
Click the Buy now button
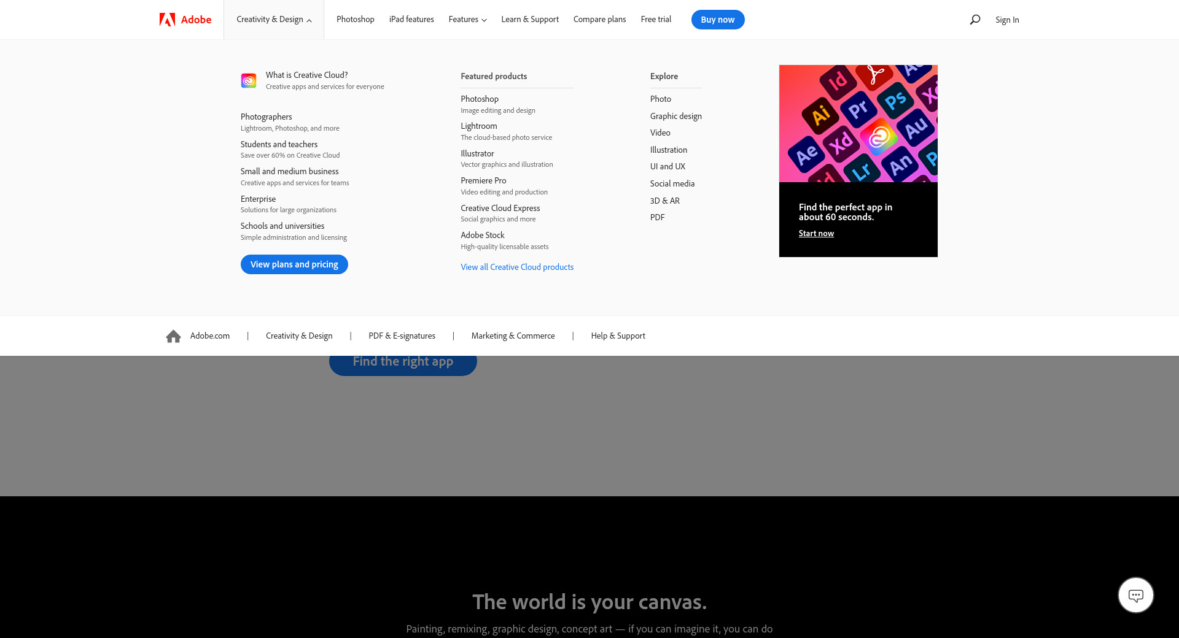pyautogui.click(x=717, y=20)
